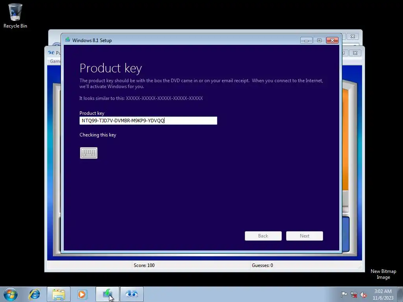Click the Guesses: 0 status text

[x=263, y=265]
